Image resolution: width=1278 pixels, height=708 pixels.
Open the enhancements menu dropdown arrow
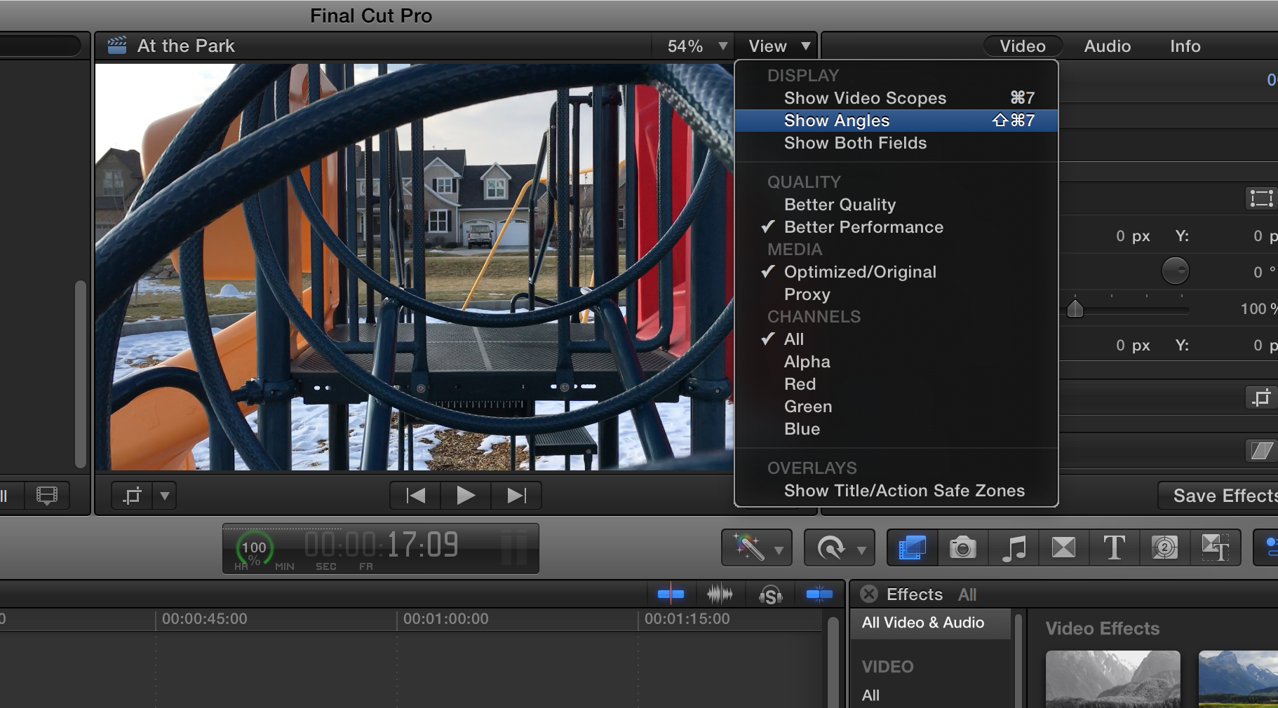click(x=779, y=550)
